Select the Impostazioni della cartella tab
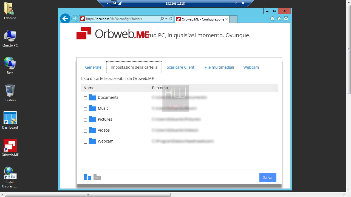 point(134,67)
